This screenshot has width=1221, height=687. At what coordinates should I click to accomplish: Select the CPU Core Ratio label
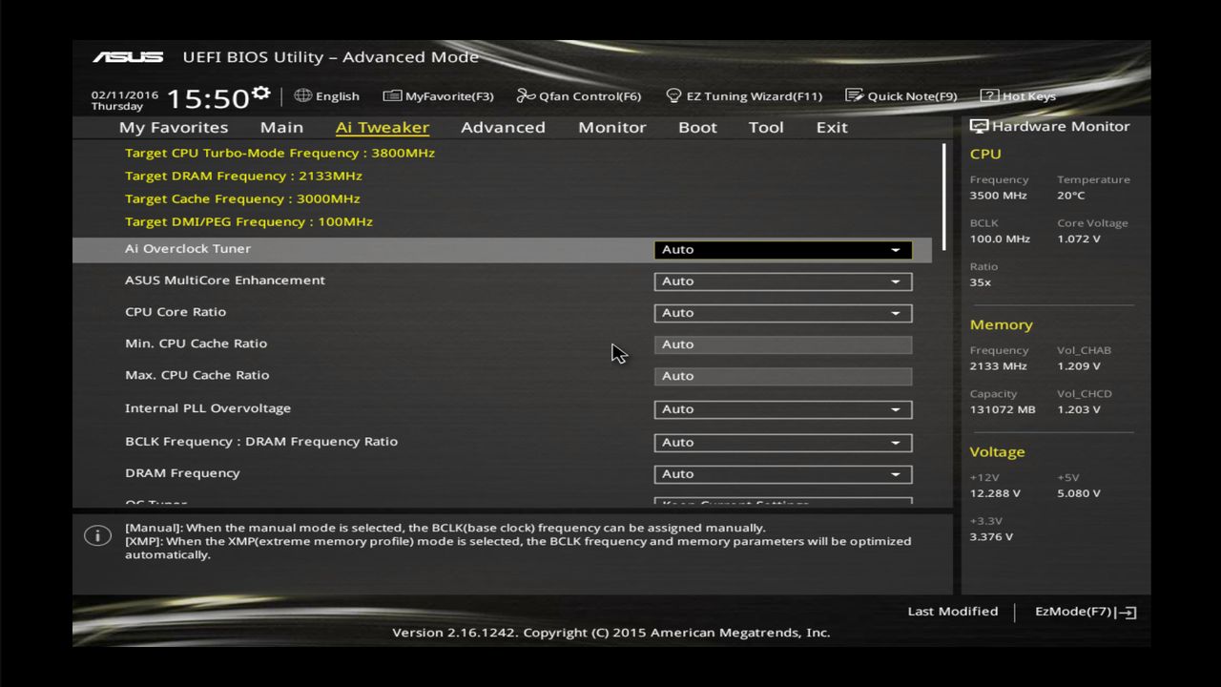pos(176,311)
